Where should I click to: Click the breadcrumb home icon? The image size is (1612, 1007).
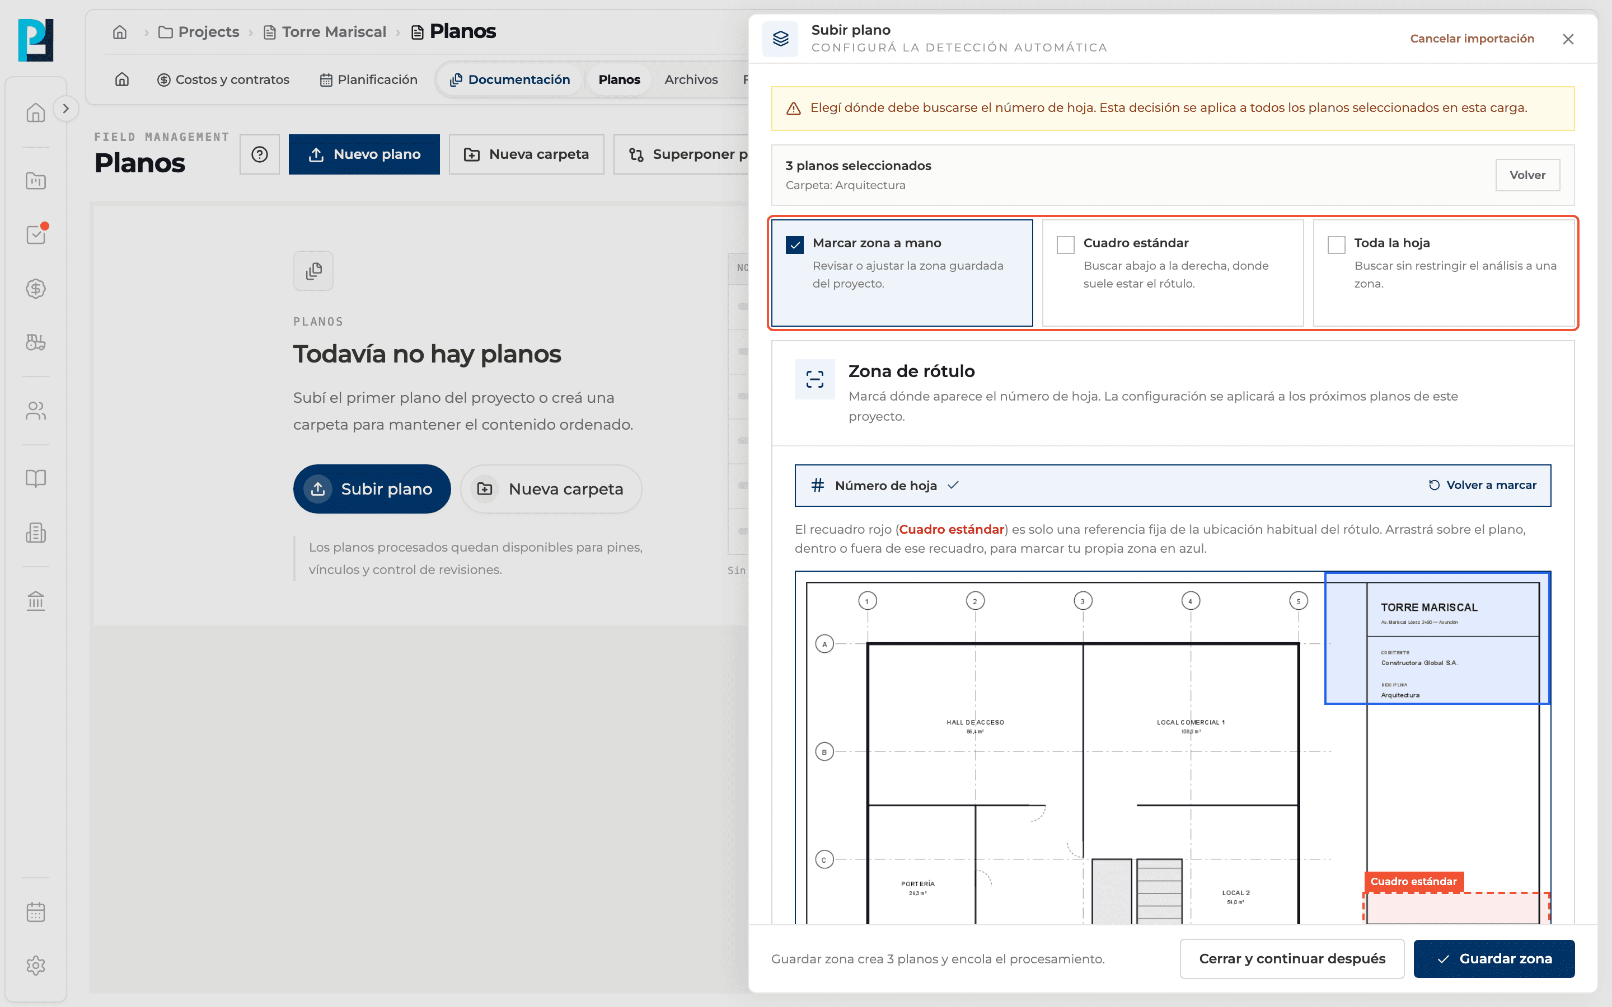(120, 32)
